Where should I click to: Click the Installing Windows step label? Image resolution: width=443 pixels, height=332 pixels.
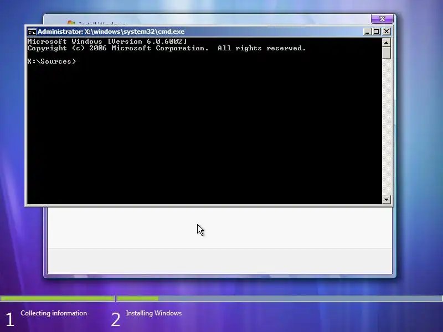pos(154,313)
